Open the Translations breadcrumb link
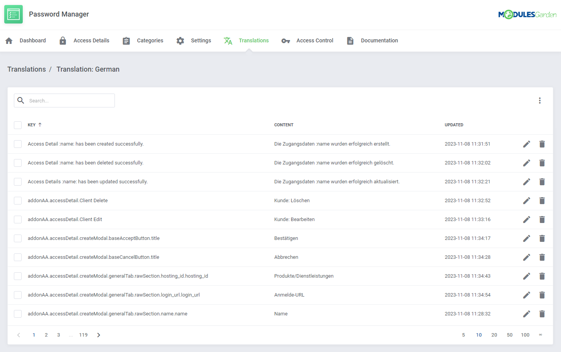The height and width of the screenshot is (352, 561). 27,69
